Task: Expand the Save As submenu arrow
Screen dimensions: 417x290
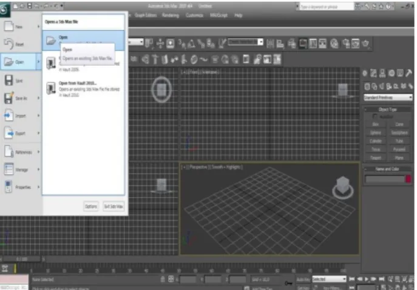Action: tap(39, 98)
